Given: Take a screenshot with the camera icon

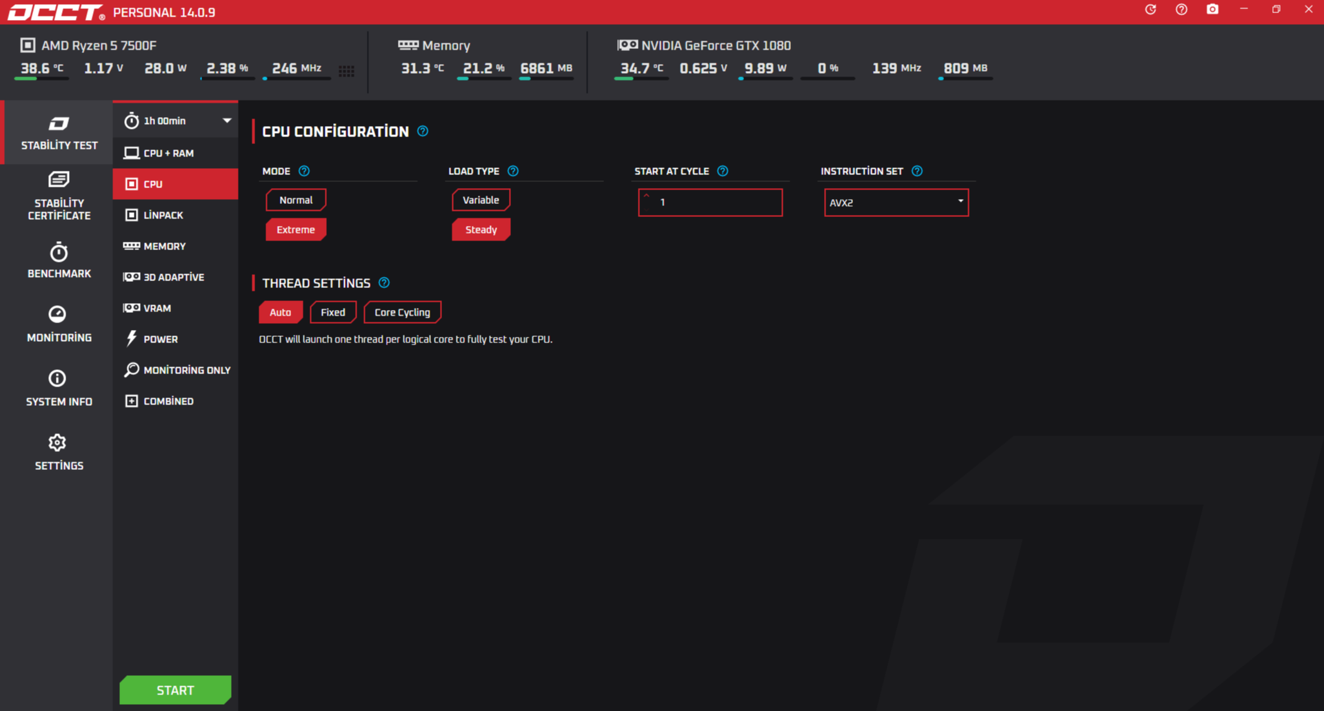Looking at the screenshot, I should click(x=1212, y=10).
